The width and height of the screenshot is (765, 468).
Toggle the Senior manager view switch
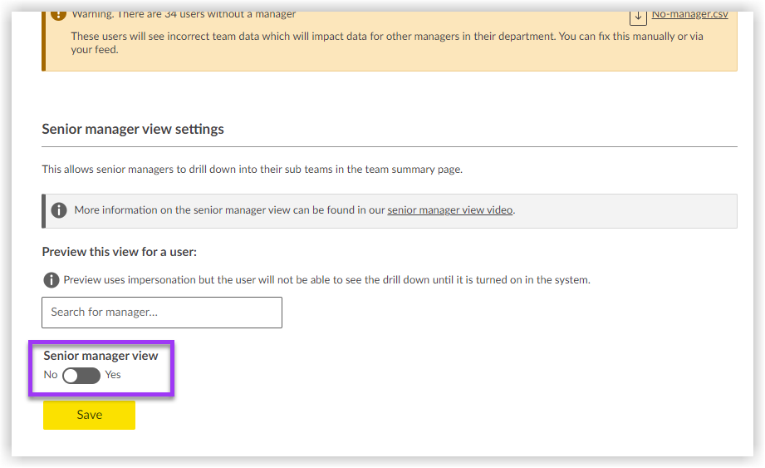[x=81, y=376]
